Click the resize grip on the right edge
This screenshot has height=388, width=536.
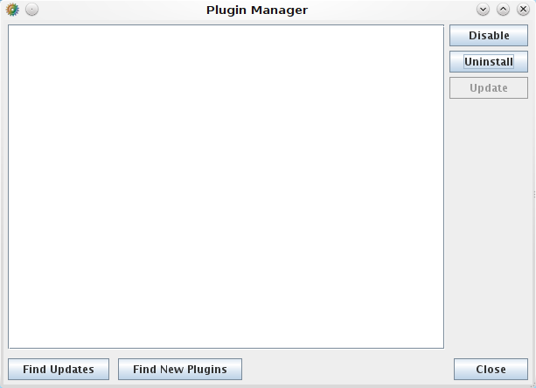pyautogui.click(x=533, y=194)
